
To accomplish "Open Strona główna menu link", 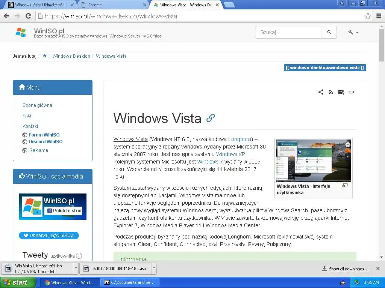I will click(x=37, y=105).
